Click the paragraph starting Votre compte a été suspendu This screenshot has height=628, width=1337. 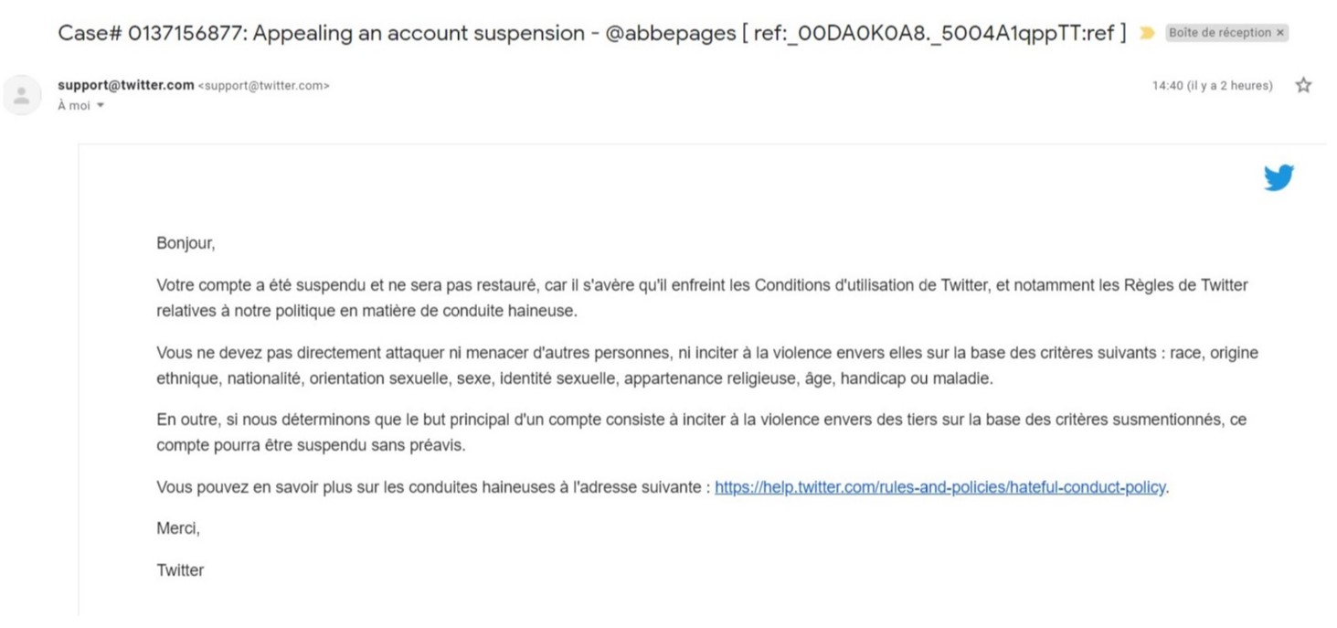(702, 298)
